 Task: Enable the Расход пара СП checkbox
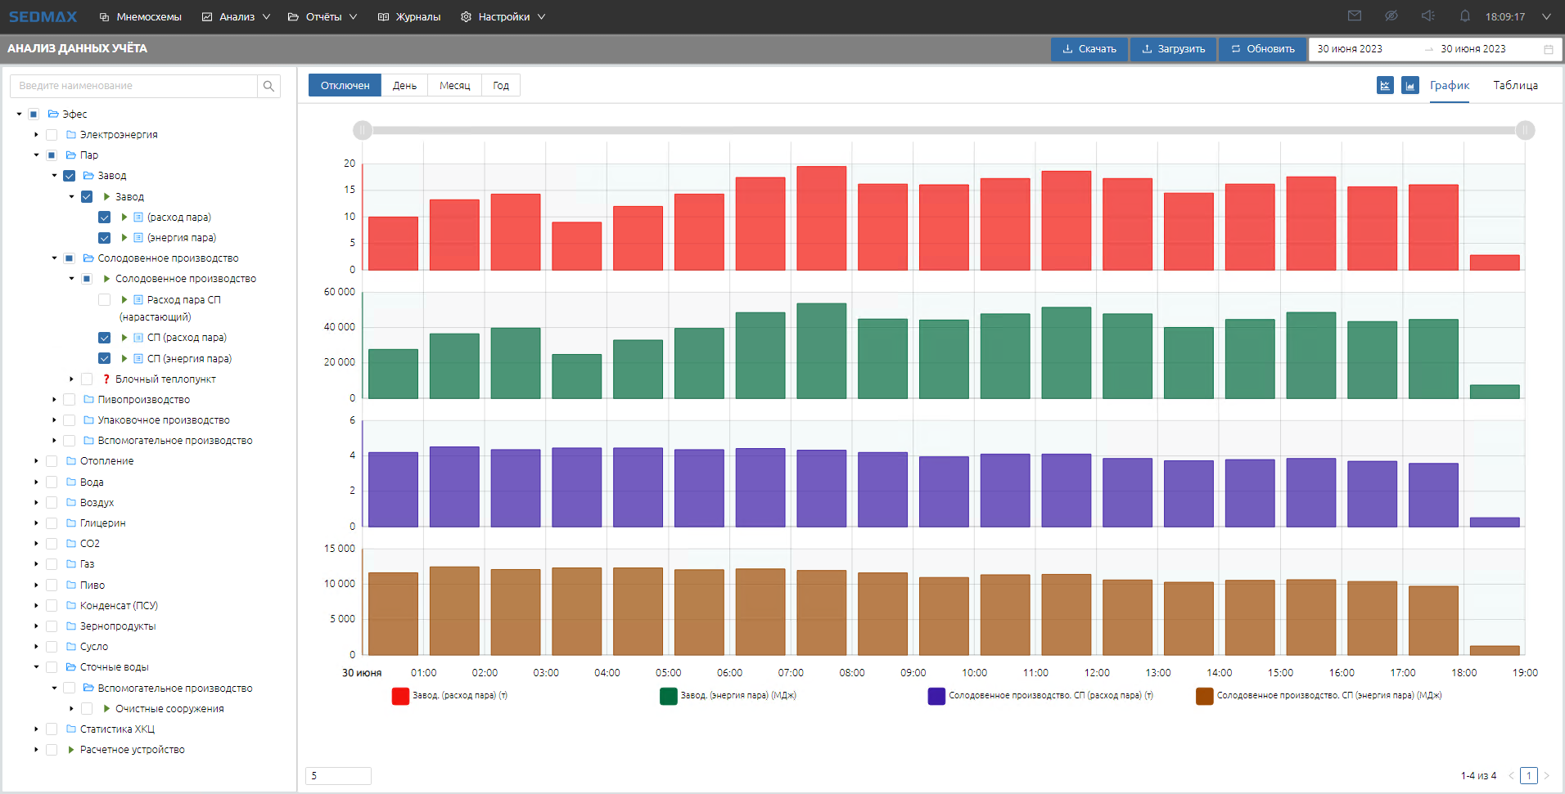(104, 300)
